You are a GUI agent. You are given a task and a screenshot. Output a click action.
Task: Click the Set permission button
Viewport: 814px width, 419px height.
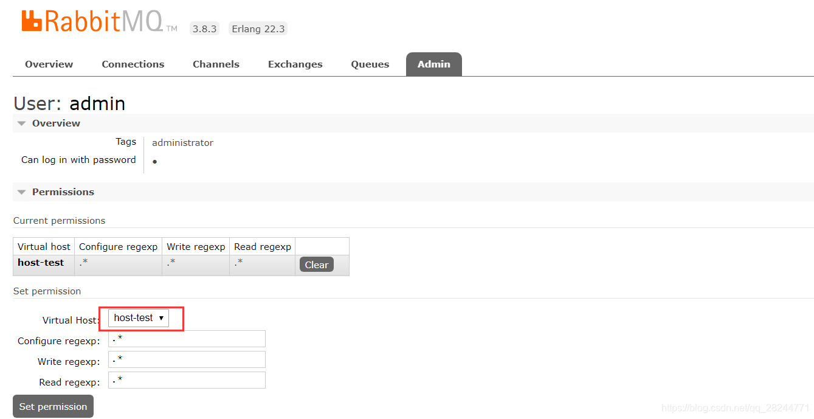pos(53,406)
